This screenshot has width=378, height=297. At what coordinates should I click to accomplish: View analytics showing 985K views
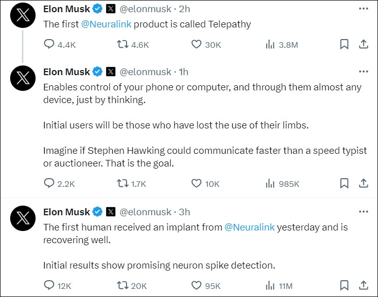click(x=270, y=184)
